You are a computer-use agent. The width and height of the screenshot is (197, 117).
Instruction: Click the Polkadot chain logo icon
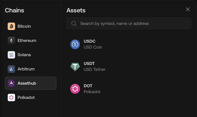coord(11,97)
